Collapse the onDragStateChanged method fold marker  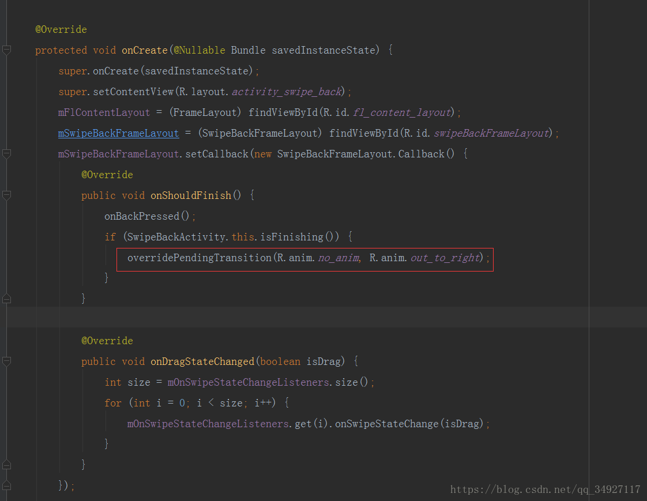[x=6, y=361]
